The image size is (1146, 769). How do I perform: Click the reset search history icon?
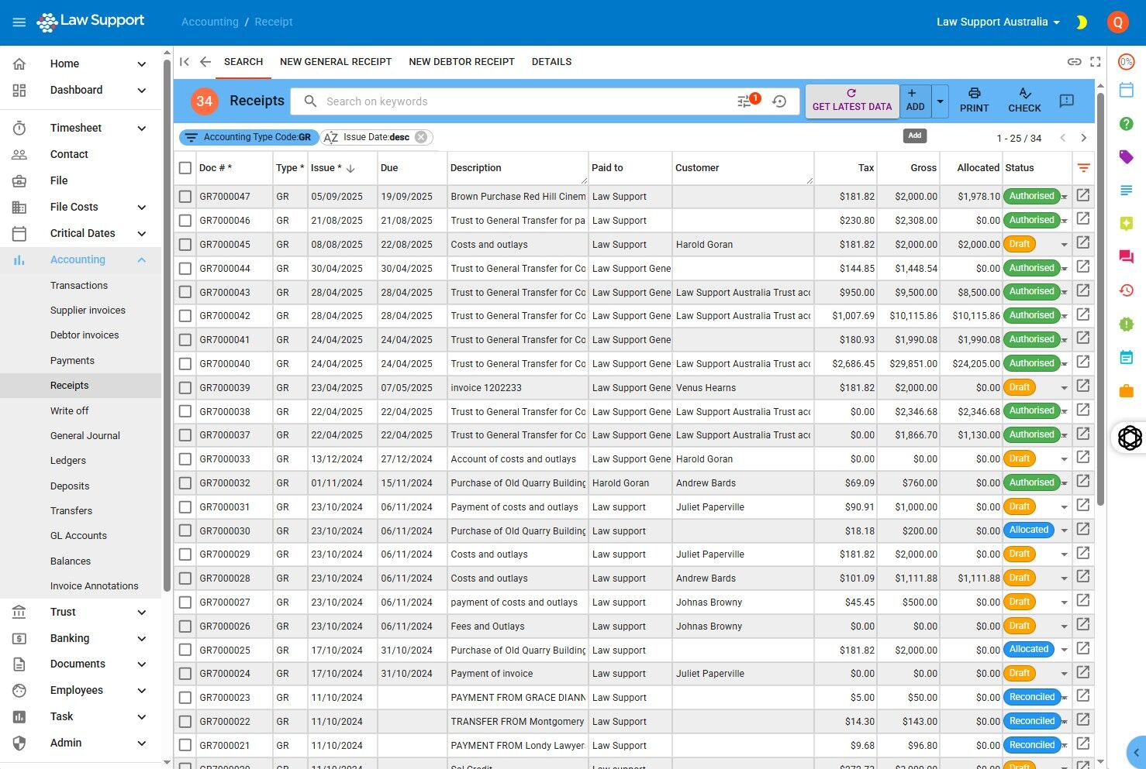[x=779, y=101]
